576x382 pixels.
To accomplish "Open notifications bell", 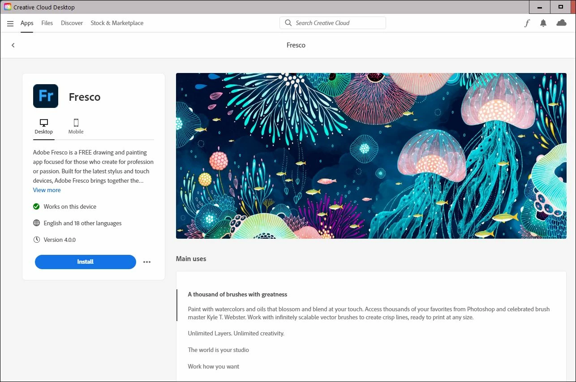I will (x=543, y=23).
